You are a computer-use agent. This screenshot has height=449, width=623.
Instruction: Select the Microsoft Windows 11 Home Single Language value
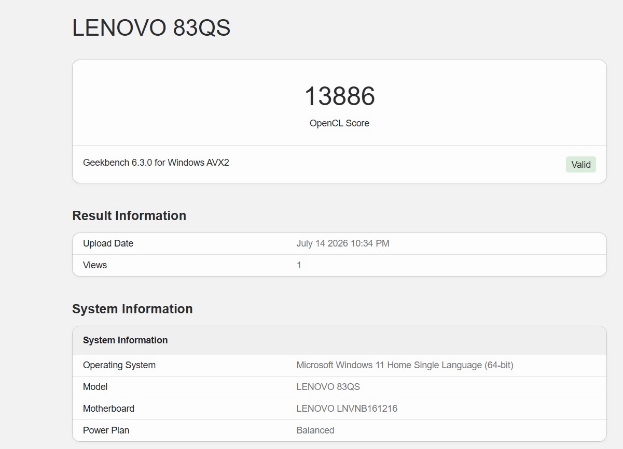coord(405,365)
